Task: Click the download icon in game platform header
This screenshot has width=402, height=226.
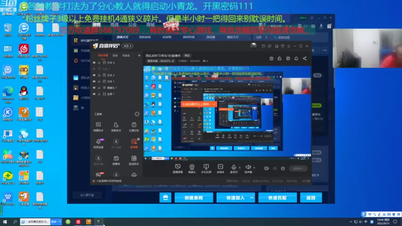Action: [x=321, y=26]
